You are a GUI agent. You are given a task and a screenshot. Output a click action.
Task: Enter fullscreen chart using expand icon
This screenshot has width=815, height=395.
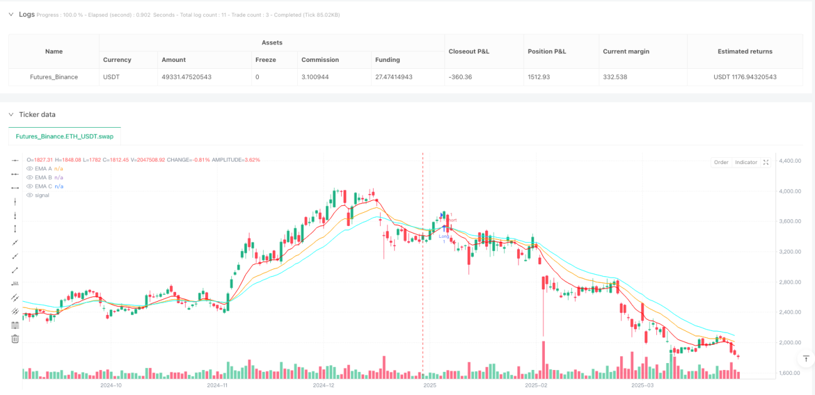click(x=765, y=162)
